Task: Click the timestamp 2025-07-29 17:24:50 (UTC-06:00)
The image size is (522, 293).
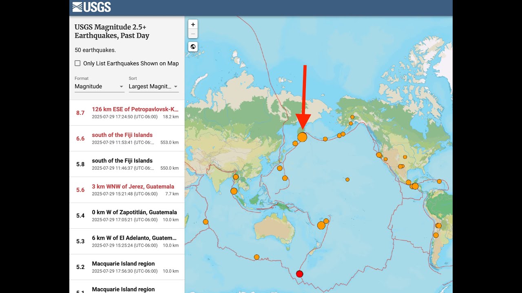Action: (x=124, y=117)
